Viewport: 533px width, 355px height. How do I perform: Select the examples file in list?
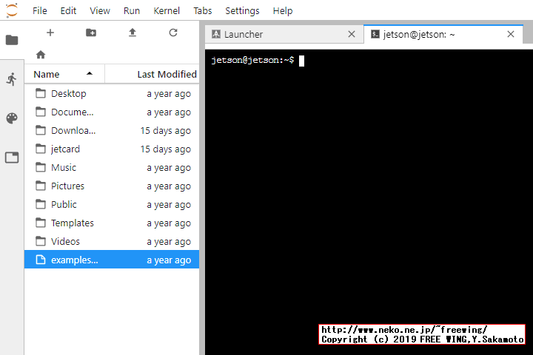pyautogui.click(x=74, y=260)
